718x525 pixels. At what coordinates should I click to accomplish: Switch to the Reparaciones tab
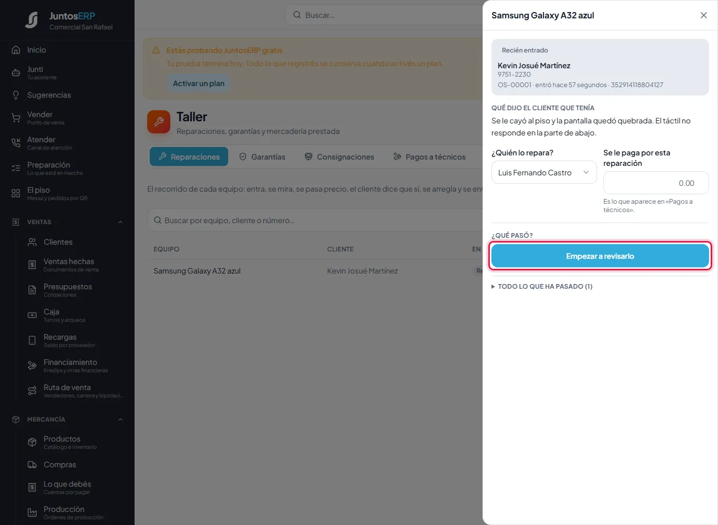click(189, 156)
